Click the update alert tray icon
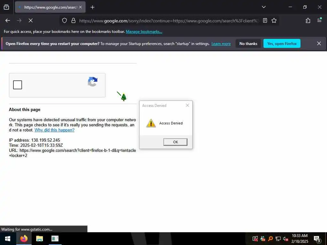This screenshot has width=327, height=245. pos(255,239)
